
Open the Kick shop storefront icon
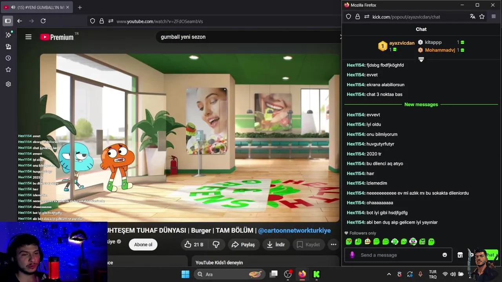click(x=460, y=255)
